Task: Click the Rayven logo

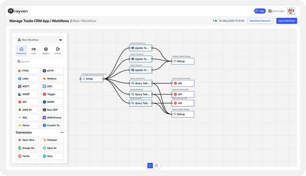Action: tap(18, 11)
